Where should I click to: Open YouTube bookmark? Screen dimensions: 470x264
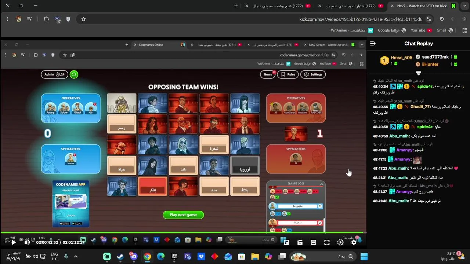[421, 30]
